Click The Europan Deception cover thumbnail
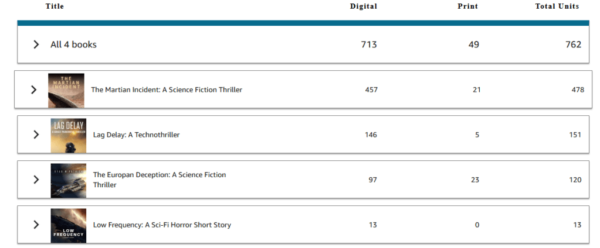 69,180
